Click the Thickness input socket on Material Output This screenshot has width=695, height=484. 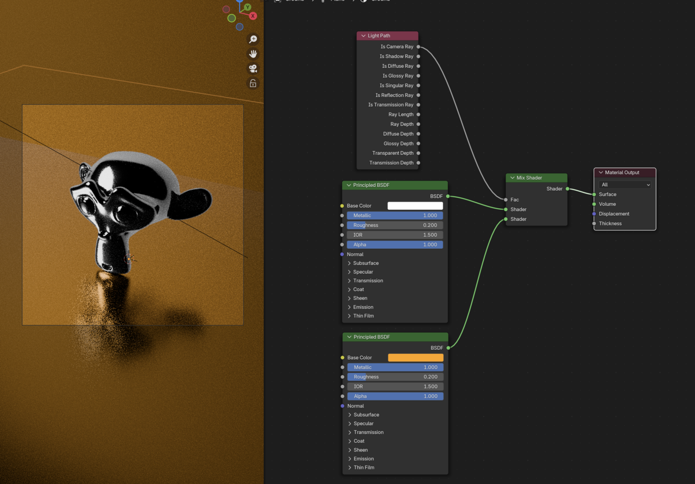click(595, 224)
